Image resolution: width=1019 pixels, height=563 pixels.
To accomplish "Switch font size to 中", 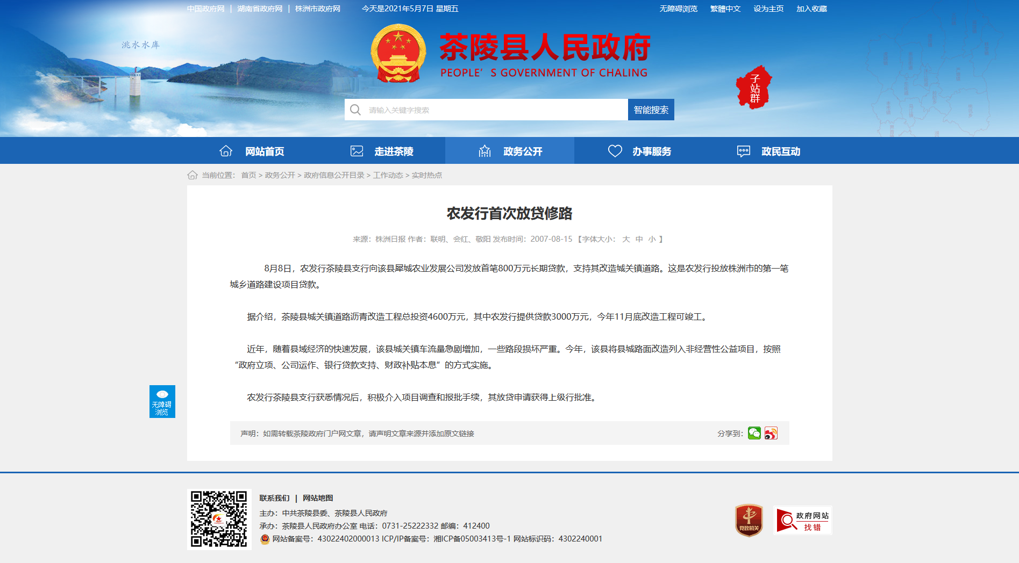I will click(x=639, y=239).
